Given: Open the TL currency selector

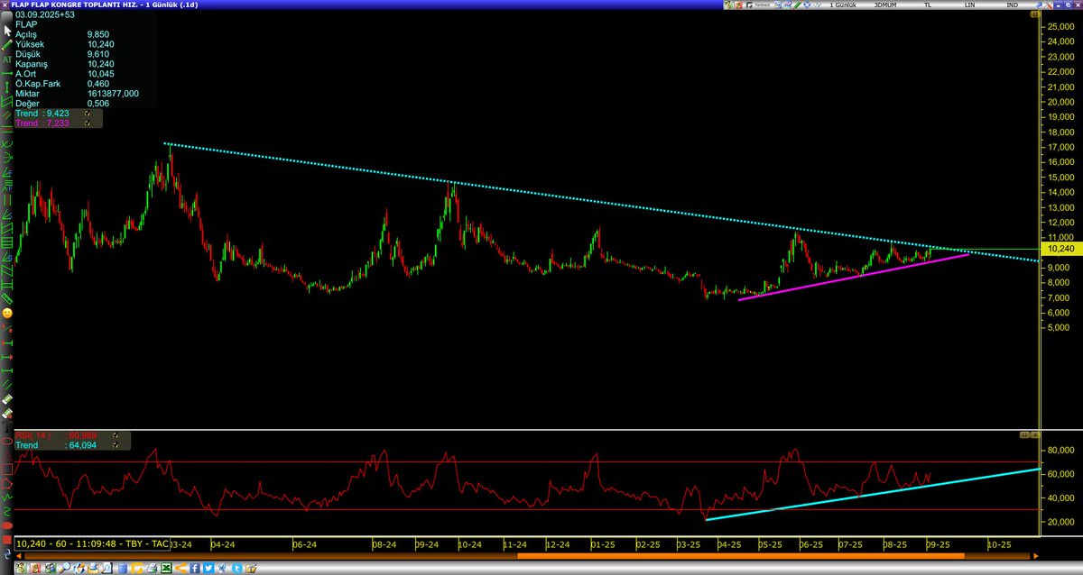Looking at the screenshot, I should 928,5.
